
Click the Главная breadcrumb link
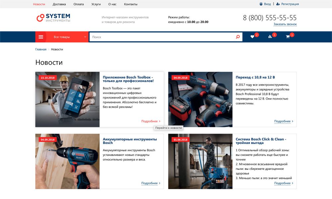click(x=41, y=49)
